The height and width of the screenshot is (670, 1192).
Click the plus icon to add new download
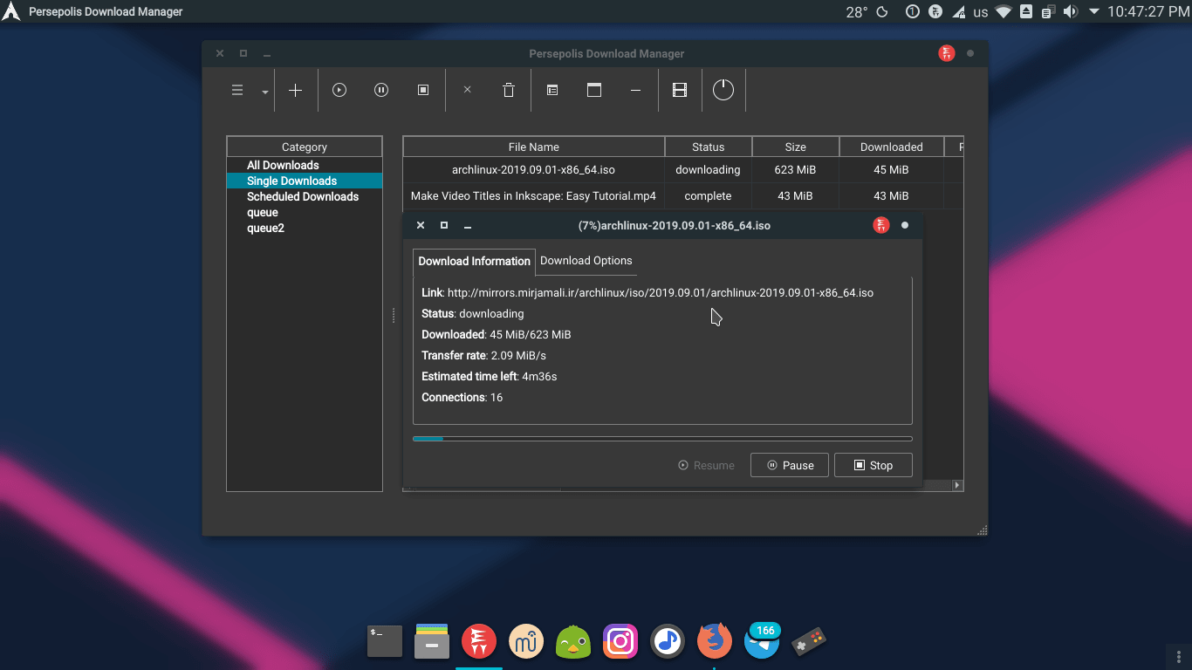[x=295, y=90]
